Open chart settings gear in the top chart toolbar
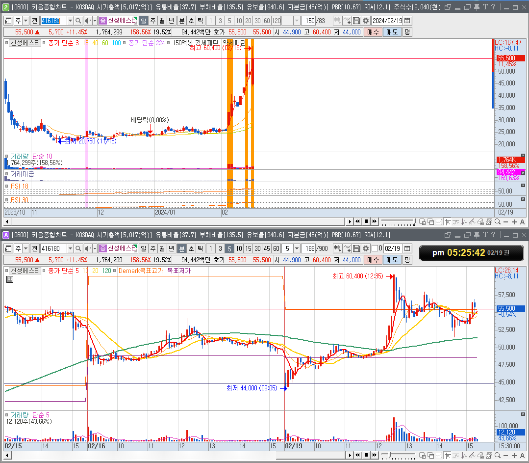The width and height of the screenshot is (529, 463). tap(366, 21)
